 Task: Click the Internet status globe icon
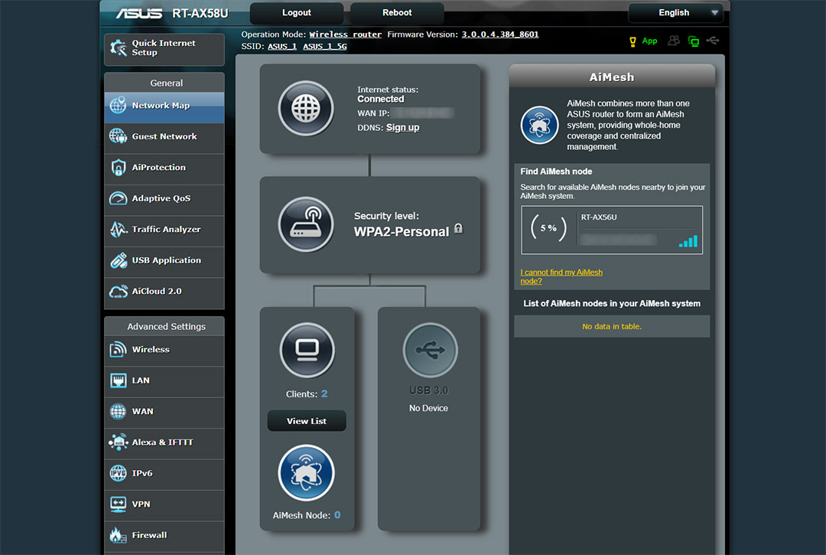306,109
